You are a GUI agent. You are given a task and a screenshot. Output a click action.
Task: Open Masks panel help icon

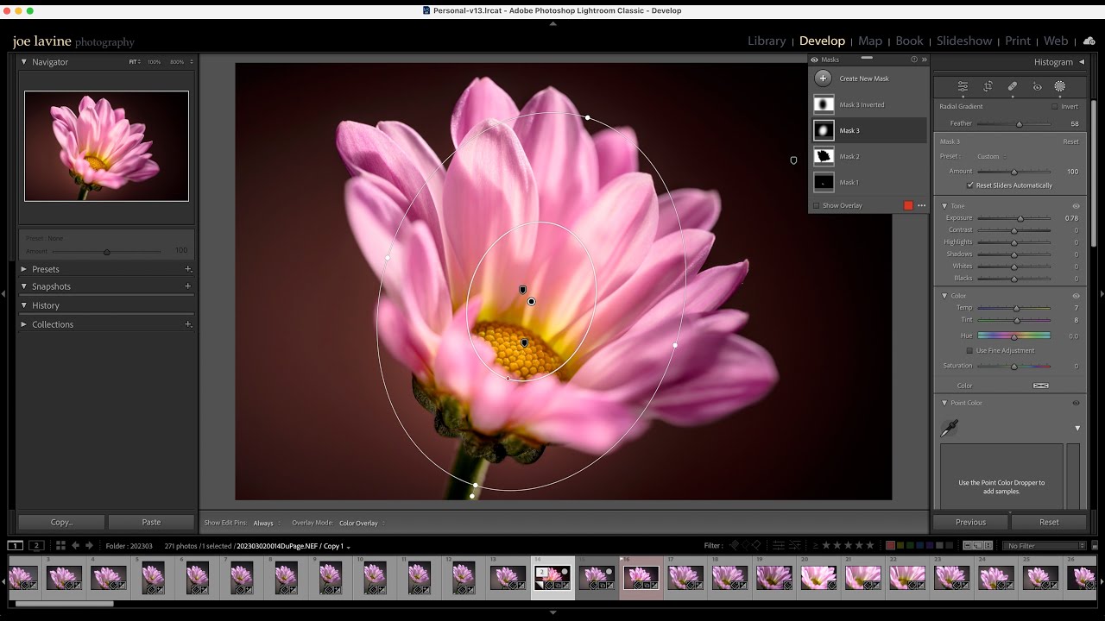(x=914, y=60)
